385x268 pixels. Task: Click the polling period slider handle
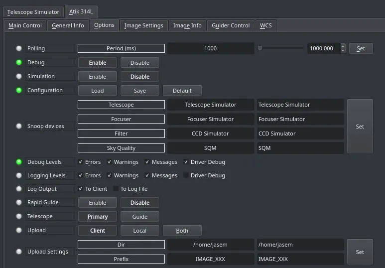pyautogui.click(x=260, y=48)
